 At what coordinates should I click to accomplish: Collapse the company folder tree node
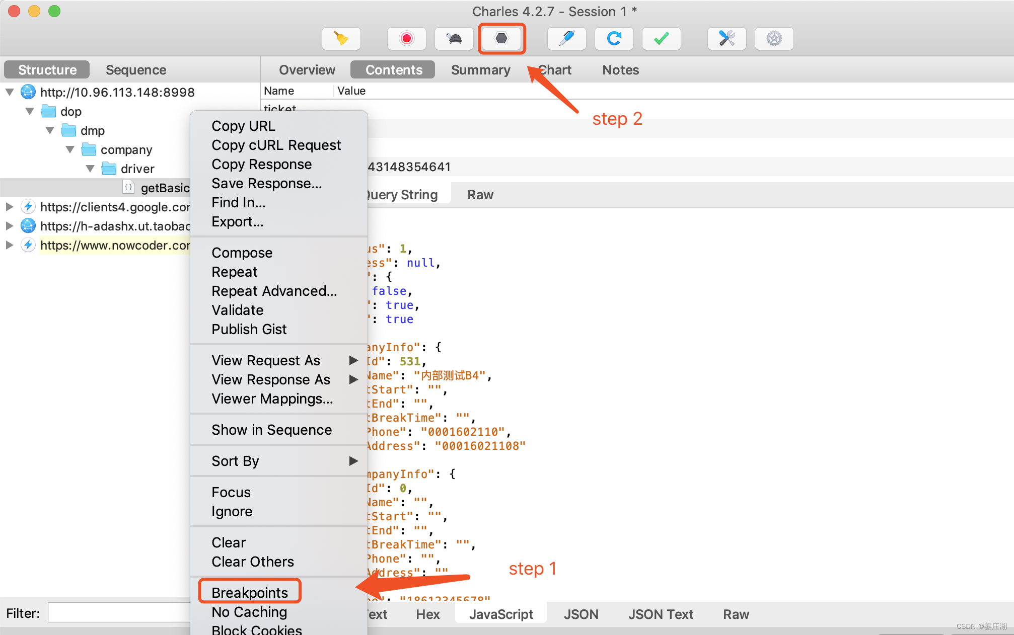(70, 150)
